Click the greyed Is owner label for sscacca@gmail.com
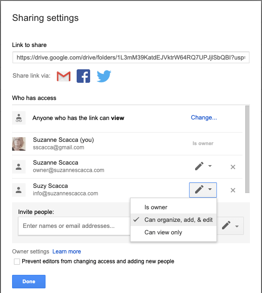Screen dimensions: 262x293 click(x=203, y=144)
